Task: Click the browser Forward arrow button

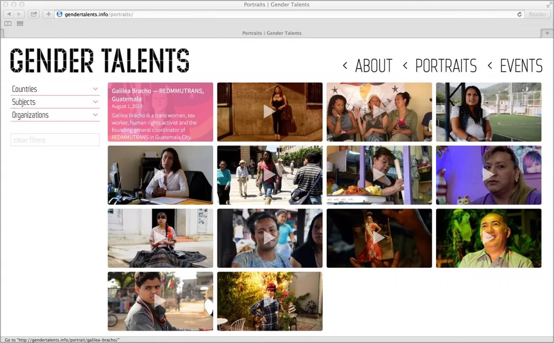Action: pos(19,14)
